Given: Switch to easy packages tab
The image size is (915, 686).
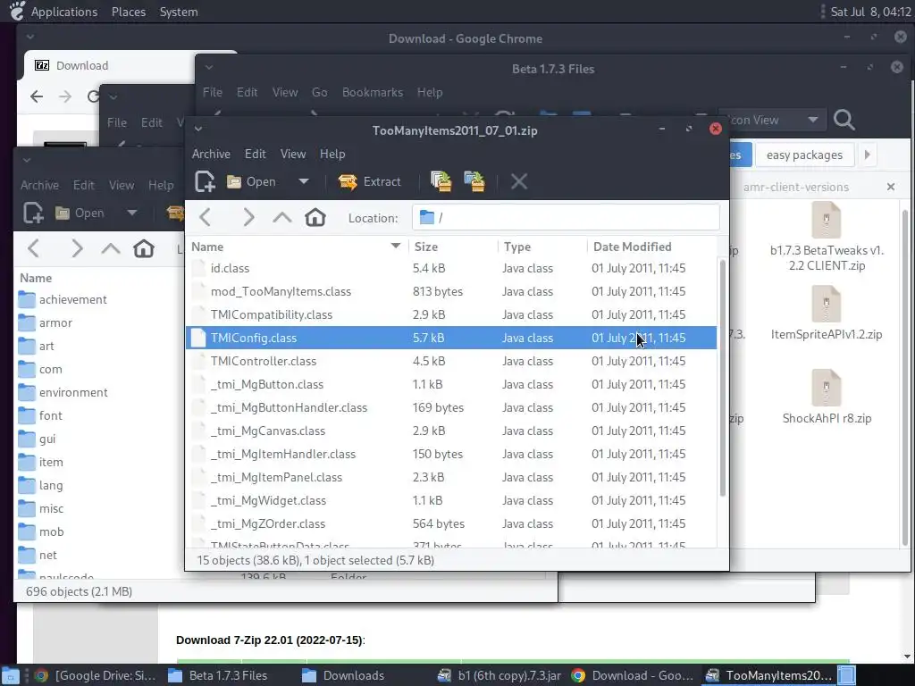Looking at the screenshot, I should click(804, 155).
